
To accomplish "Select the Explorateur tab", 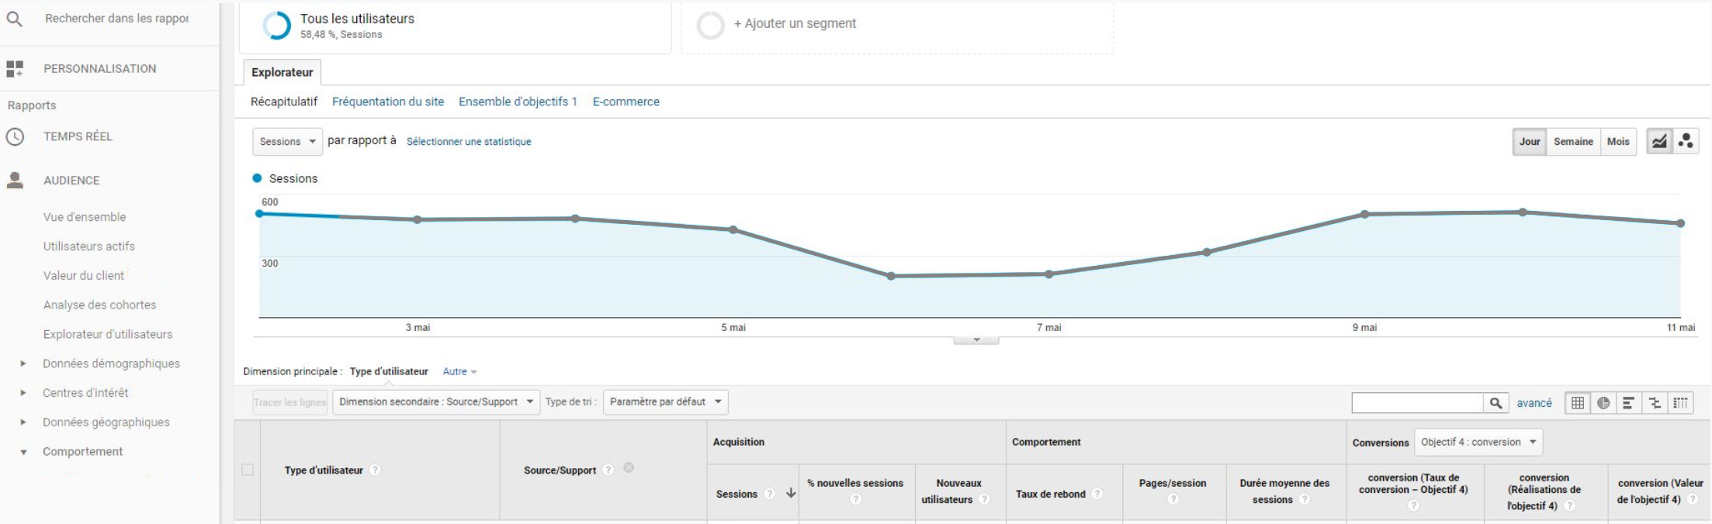I will [282, 72].
